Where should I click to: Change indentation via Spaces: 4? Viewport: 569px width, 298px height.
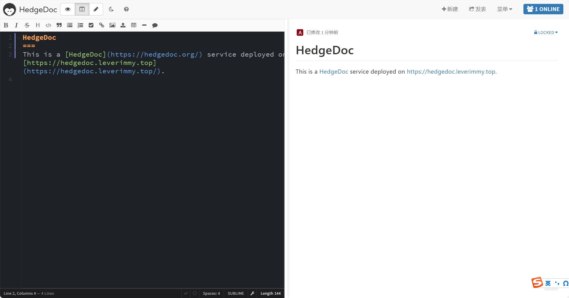tap(212, 293)
